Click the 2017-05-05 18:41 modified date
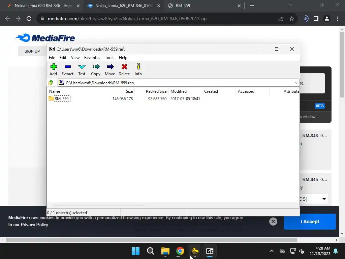Screen dimensions: 345x259 [x=185, y=99]
